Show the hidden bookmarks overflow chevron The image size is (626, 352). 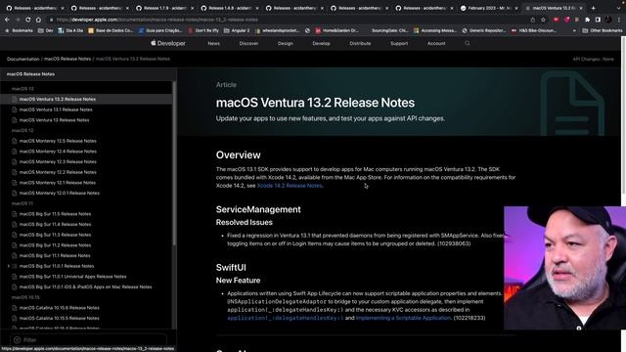[x=574, y=30]
